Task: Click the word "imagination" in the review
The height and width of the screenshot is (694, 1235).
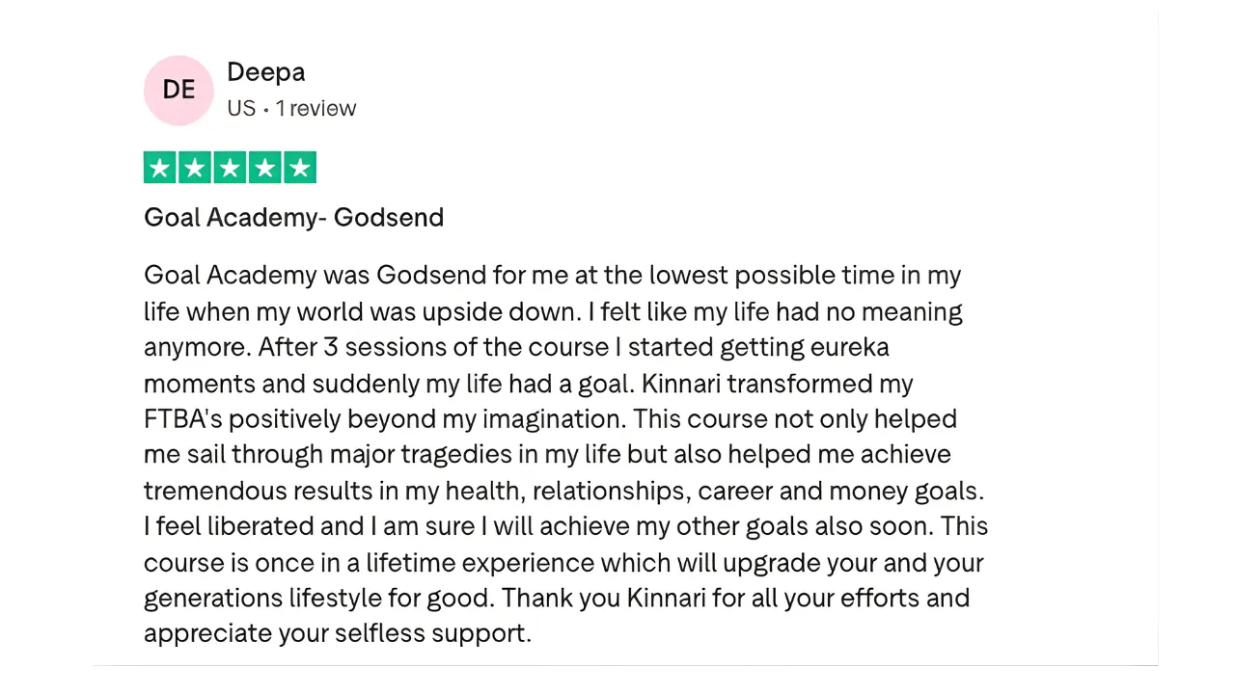Action: pos(552,419)
